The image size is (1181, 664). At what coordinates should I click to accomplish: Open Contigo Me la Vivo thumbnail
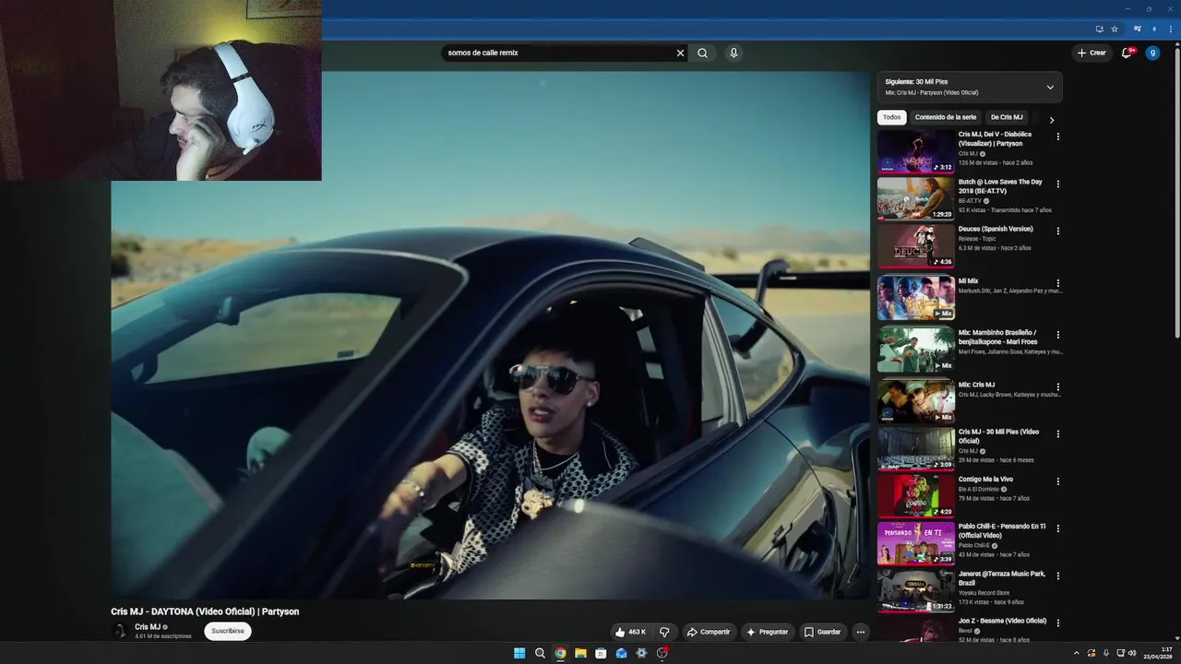click(x=916, y=496)
